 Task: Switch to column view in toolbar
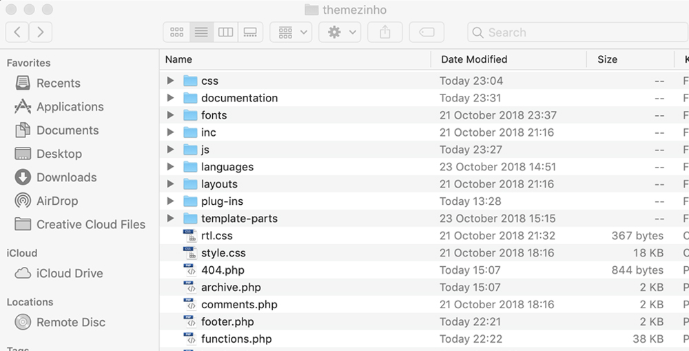[225, 32]
